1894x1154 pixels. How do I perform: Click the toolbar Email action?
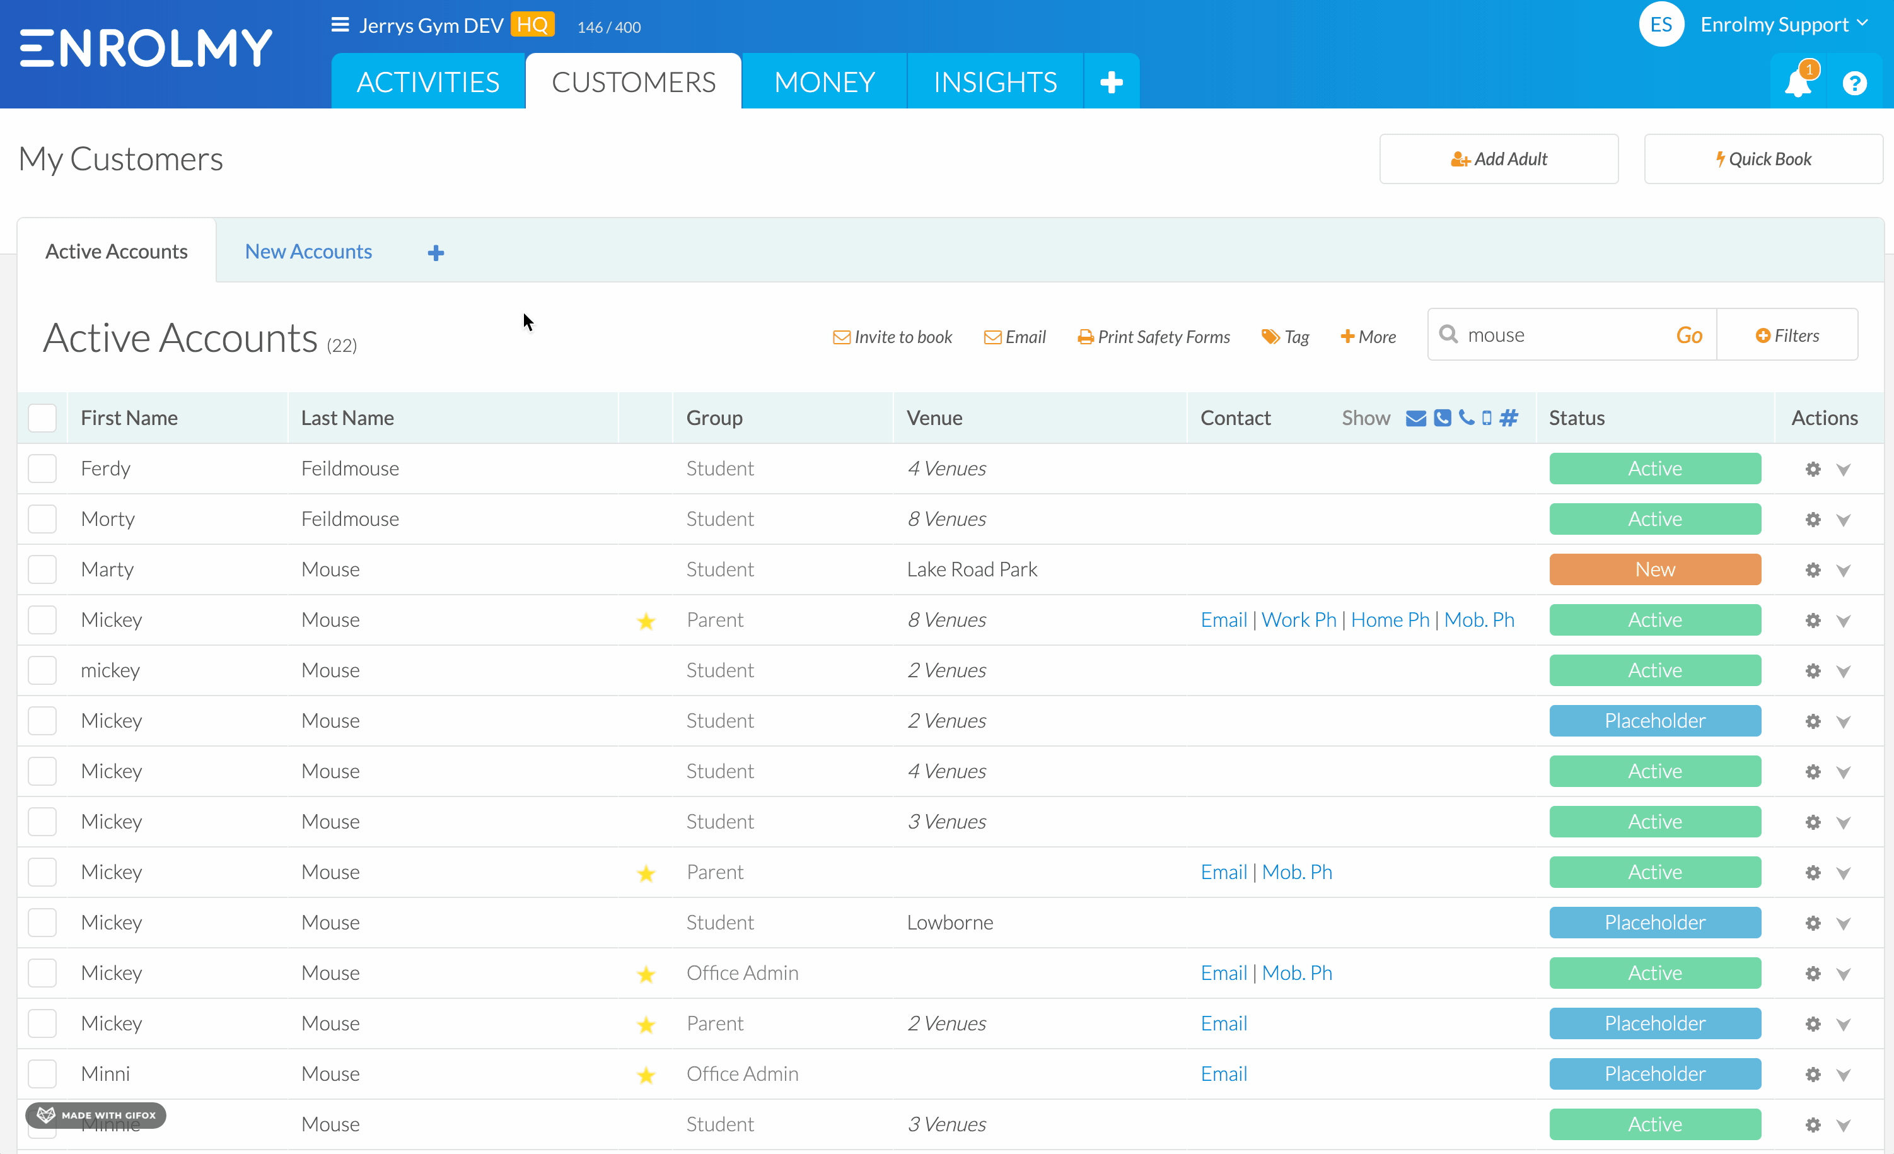(1014, 337)
